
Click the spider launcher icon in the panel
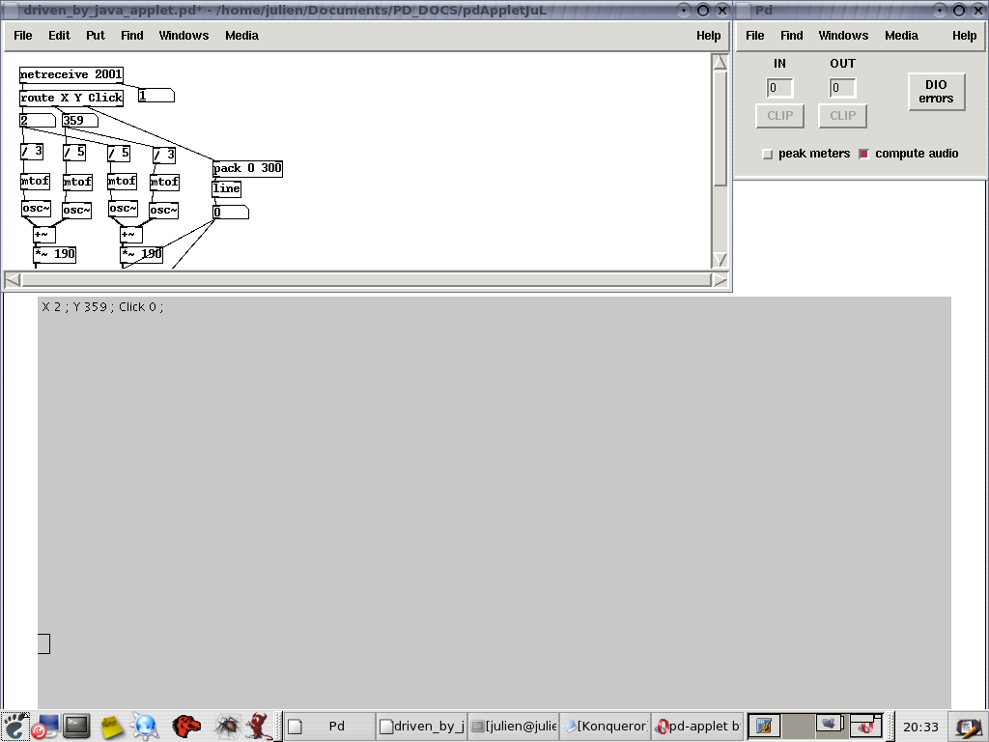226,726
